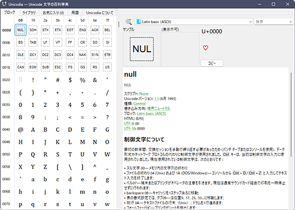Screen dimensions: 295x210
Task: Click into the search input field
Action: pos(271,22)
